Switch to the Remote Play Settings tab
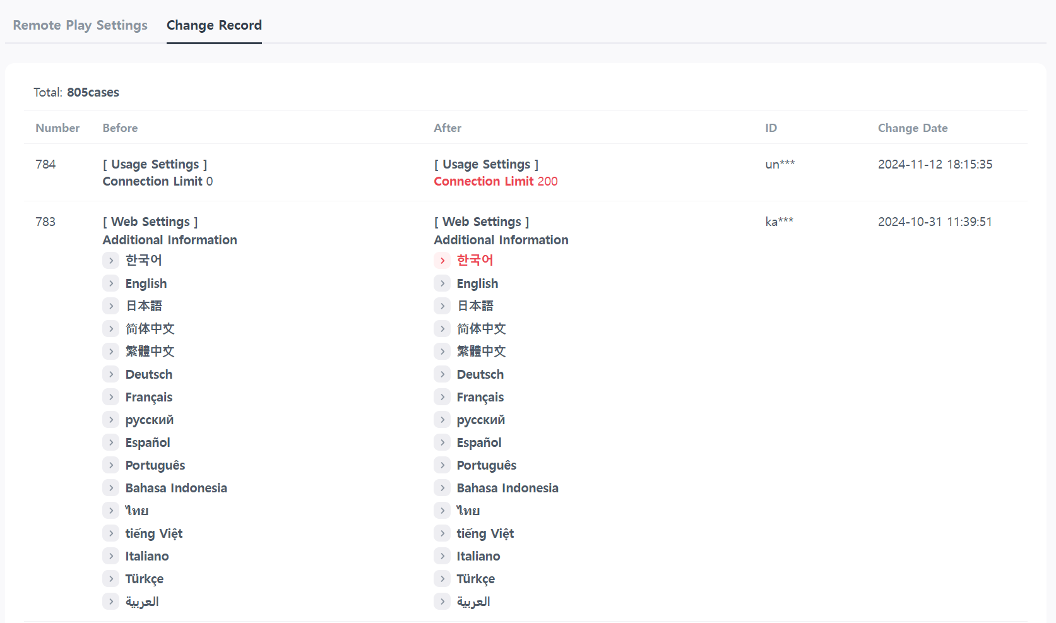Viewport: 1056px width, 623px height. coord(80,25)
